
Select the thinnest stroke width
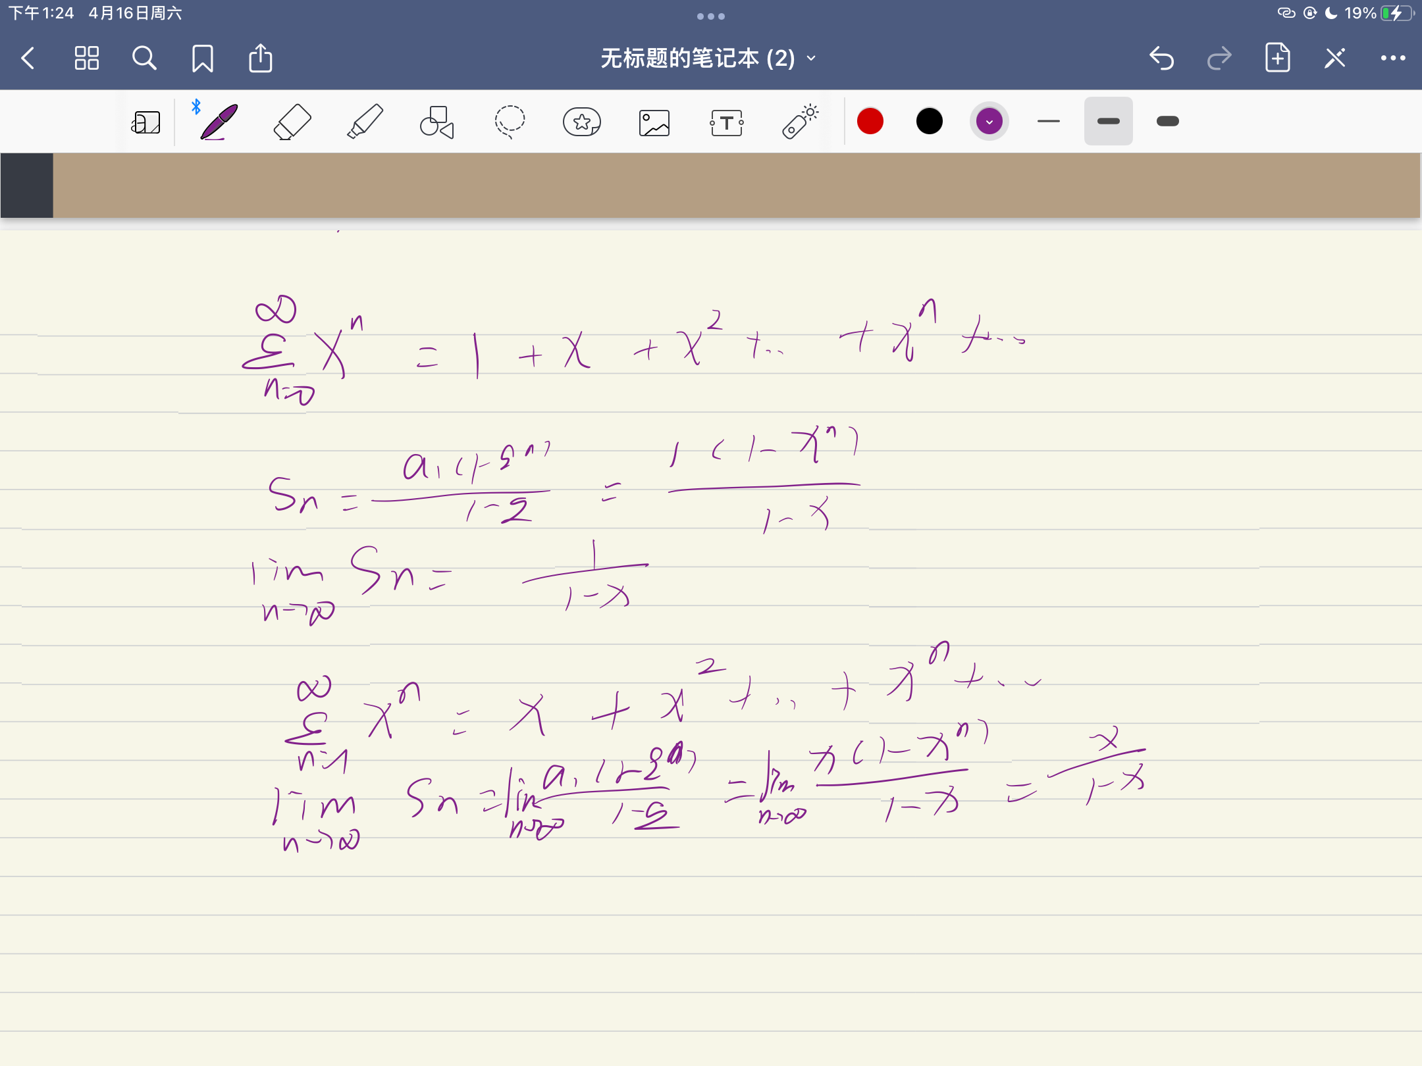[x=1049, y=121]
